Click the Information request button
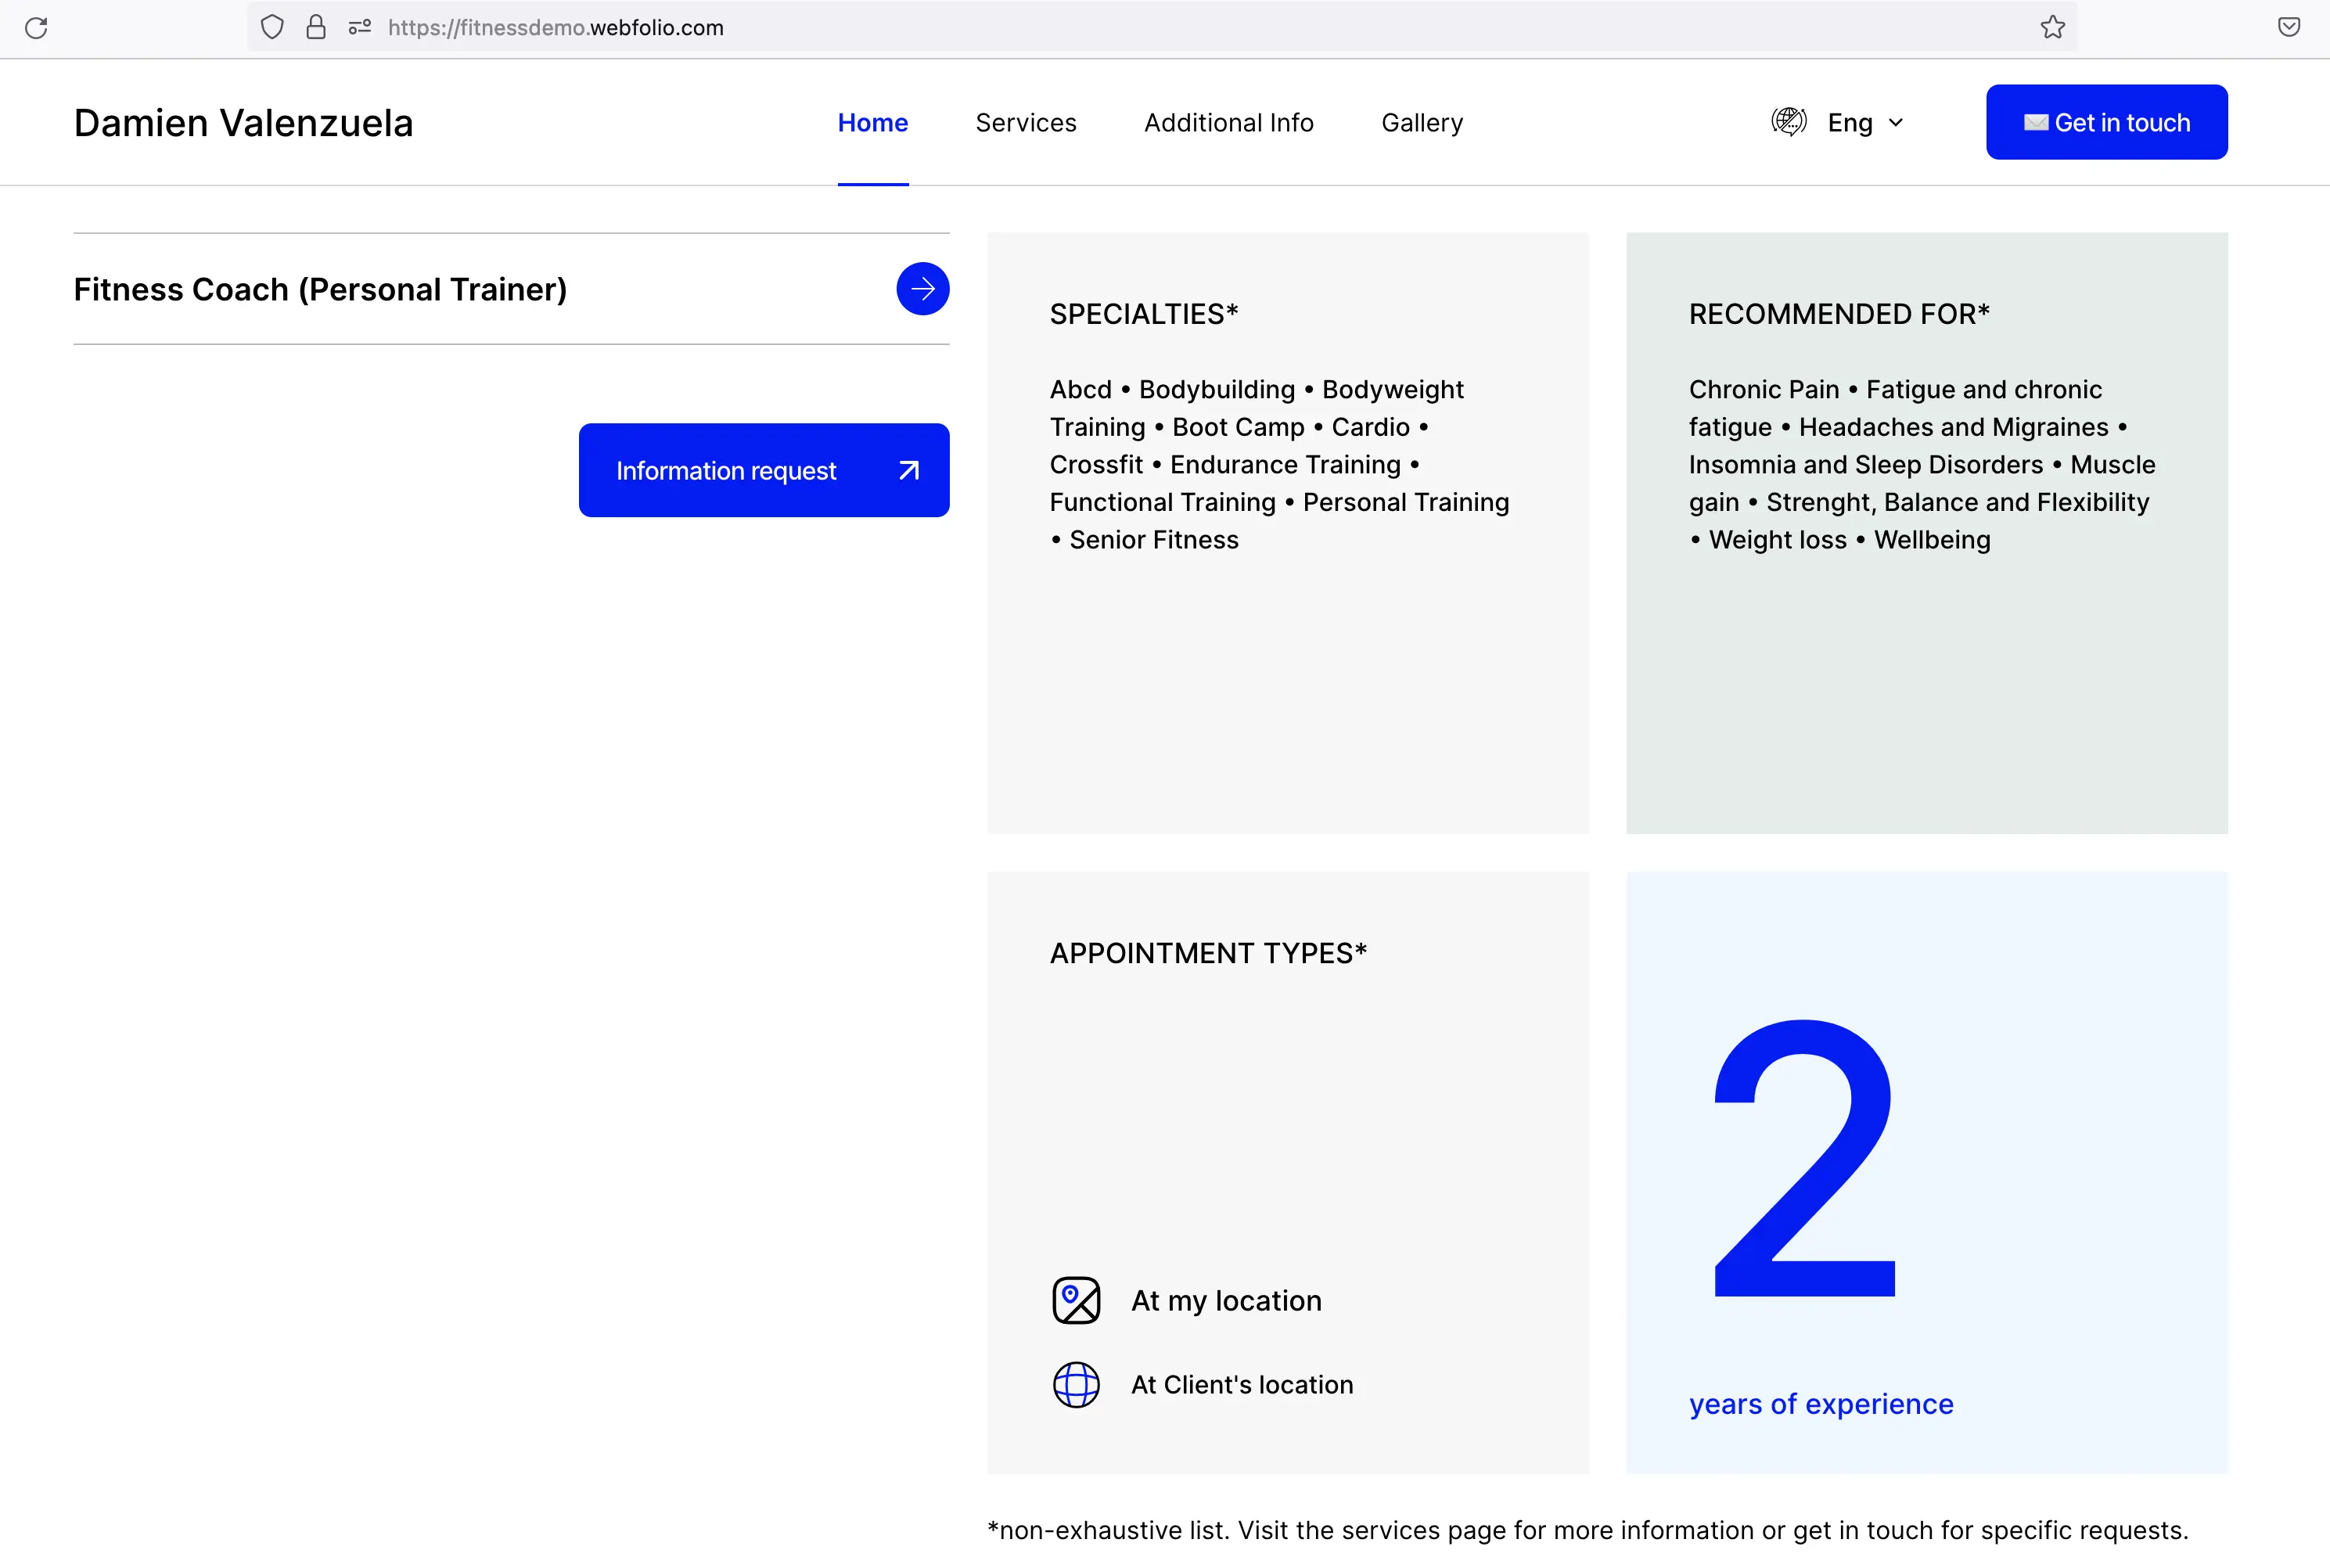 click(763, 470)
